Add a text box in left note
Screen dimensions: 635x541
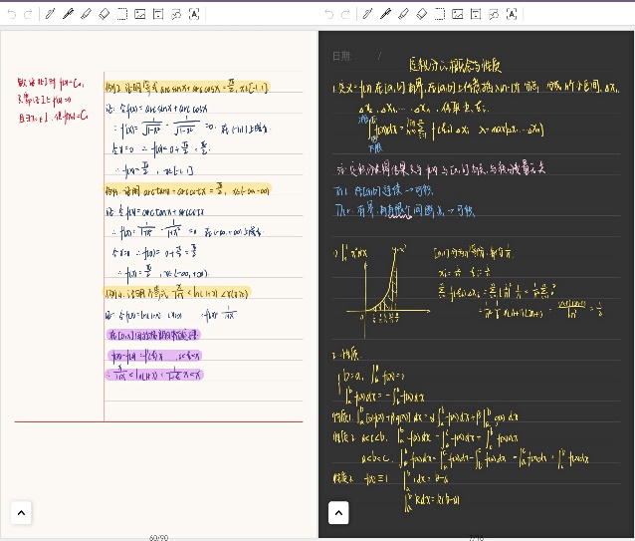157,14
